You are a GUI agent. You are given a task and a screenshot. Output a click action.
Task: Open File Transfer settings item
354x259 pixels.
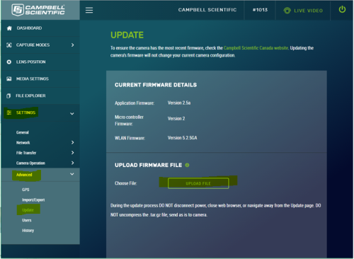point(26,153)
